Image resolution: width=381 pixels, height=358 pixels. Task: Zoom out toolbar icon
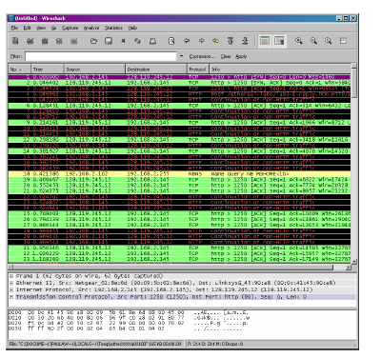coord(313,41)
